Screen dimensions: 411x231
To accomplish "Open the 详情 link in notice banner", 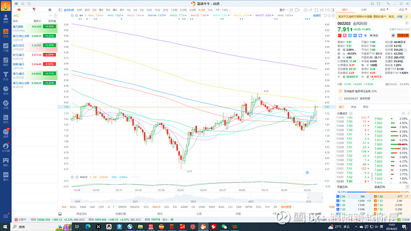I will pyautogui.click(x=400, y=16).
